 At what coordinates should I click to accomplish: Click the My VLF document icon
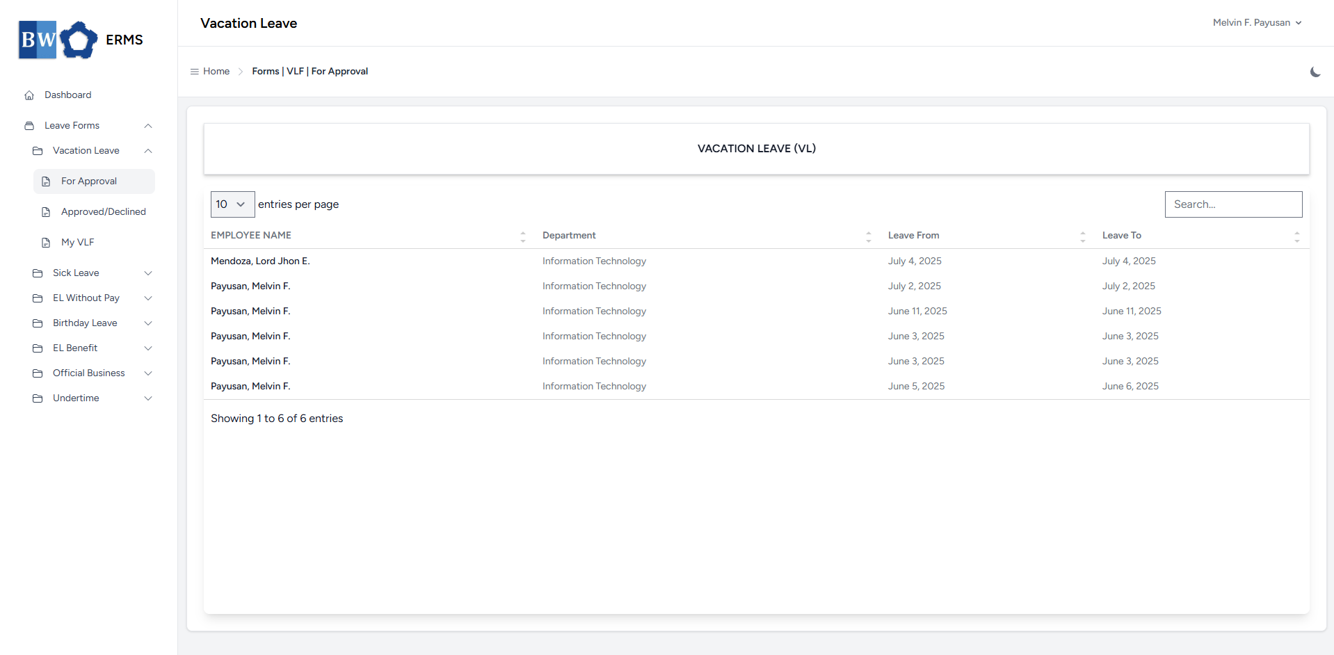[x=46, y=243]
